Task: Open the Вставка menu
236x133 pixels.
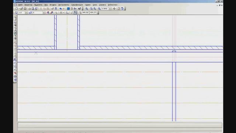Action: click(53, 5)
